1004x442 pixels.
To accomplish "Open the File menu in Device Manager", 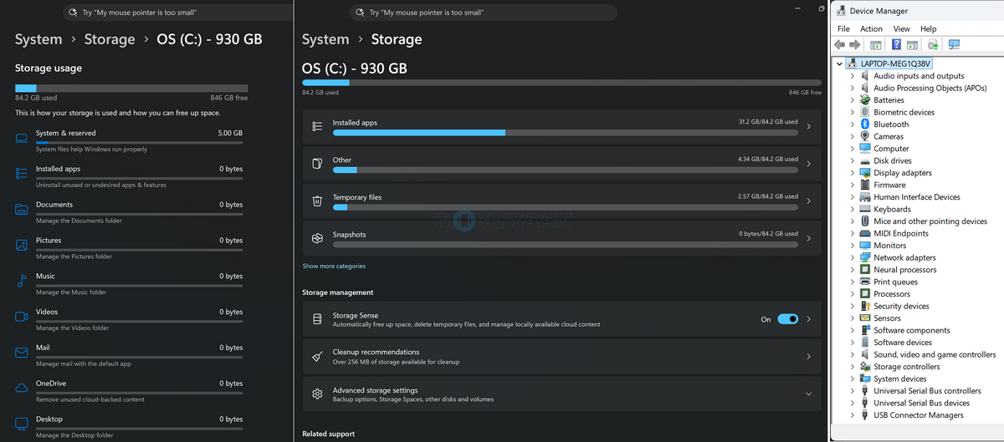I will [843, 28].
